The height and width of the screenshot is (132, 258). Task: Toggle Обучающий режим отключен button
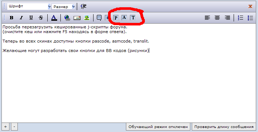(x=158, y=127)
